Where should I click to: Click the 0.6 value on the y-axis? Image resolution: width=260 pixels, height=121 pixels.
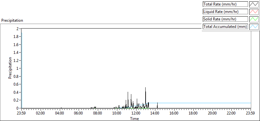click(16, 84)
